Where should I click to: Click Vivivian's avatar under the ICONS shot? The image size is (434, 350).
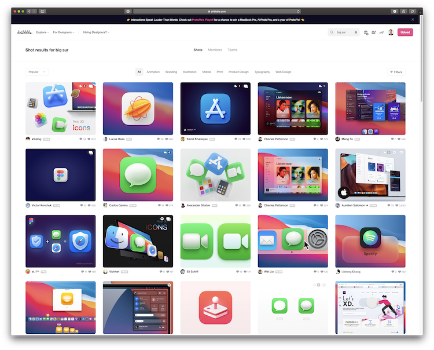point(105,272)
